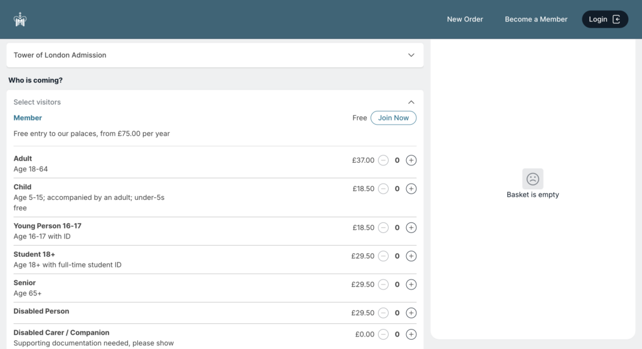Viewport: 642px width, 349px height.
Task: Click Join Now for membership
Action: 393,118
